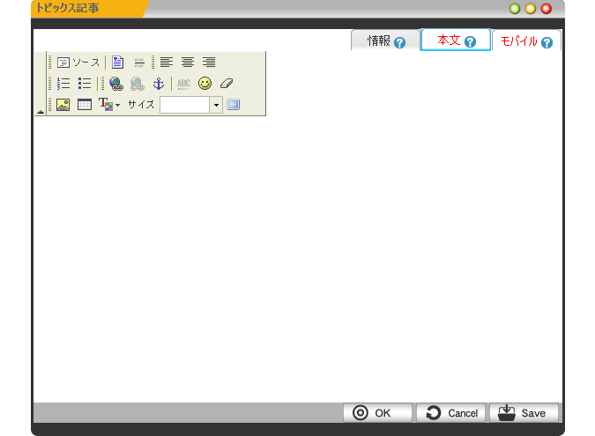This screenshot has height=436, width=595.
Task: Click the ABC spell check icon
Action: [183, 84]
